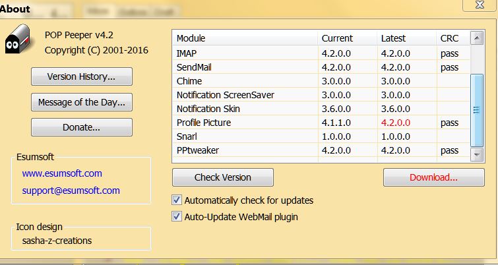The image size is (498, 265).
Task: Click Snarl current version 1.0.0.0
Action: [336, 136]
